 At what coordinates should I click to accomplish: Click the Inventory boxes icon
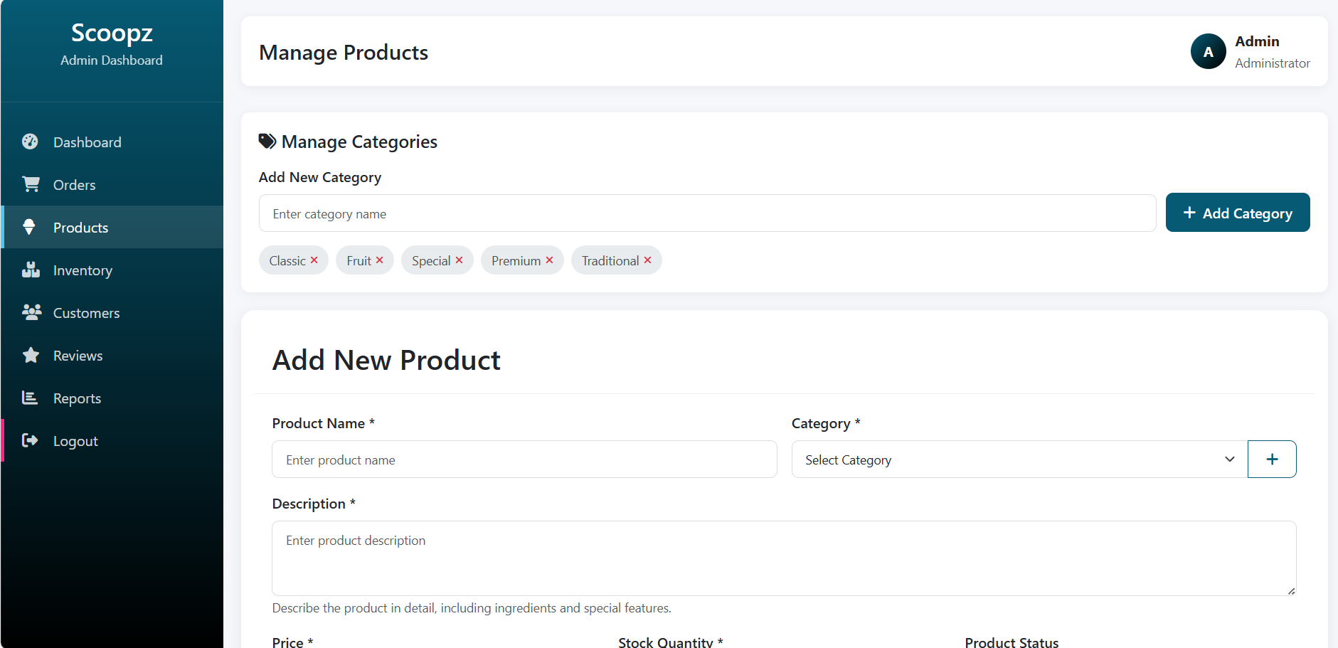click(31, 270)
